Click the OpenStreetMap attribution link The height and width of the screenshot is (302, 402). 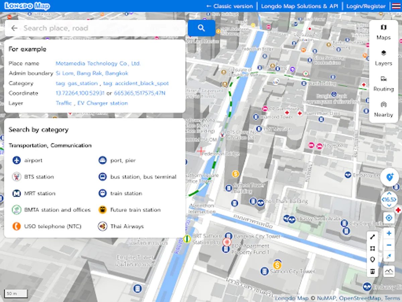click(360, 298)
